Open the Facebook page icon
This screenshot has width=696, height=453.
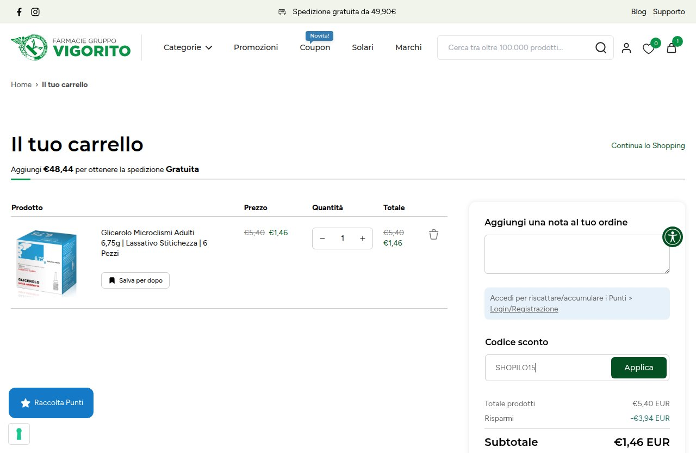pos(20,11)
